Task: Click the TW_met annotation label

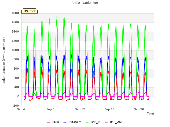Action: pos(29,11)
